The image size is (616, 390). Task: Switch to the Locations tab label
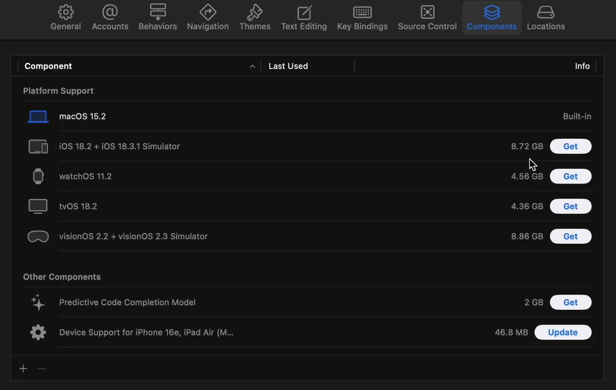click(x=546, y=26)
